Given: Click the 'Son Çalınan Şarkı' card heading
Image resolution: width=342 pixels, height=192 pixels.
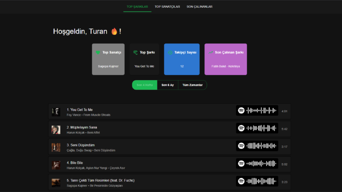Looking at the screenshot, I should pyautogui.click(x=229, y=53).
